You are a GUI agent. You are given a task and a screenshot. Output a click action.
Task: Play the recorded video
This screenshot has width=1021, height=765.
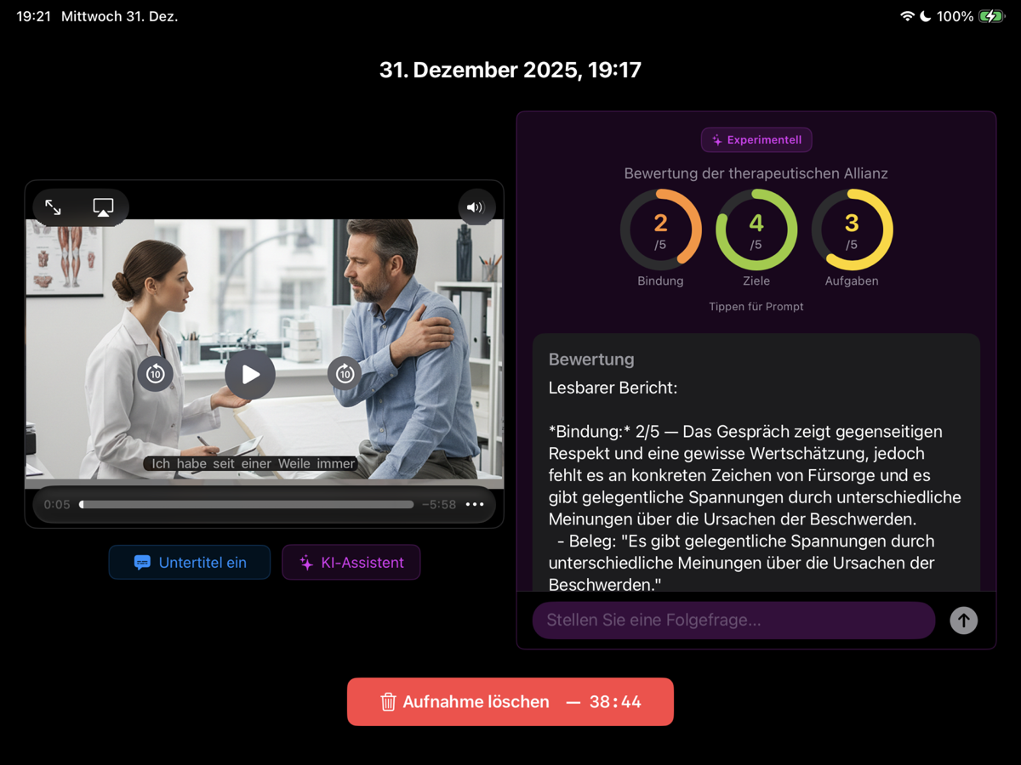(x=250, y=374)
